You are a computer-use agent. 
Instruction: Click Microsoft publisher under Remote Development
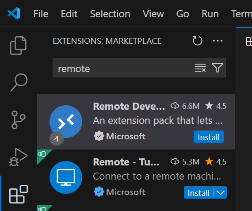point(126,136)
